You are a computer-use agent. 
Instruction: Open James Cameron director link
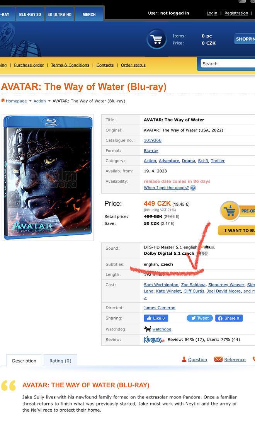[160, 308]
